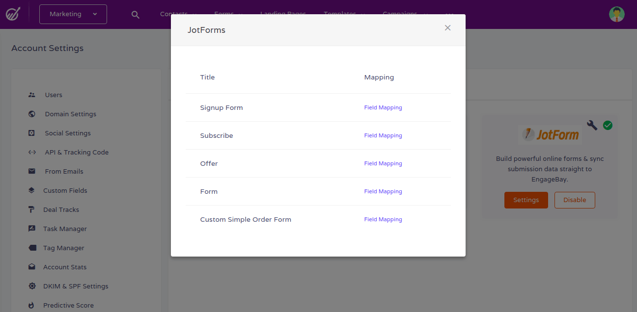Click the Account Stats icon in sidebar
637x312 pixels.
[x=32, y=267]
